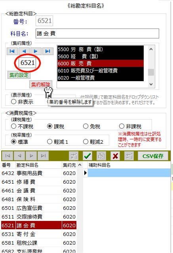Go to previous record with blue left arrow
173x253 pixels.
pos(24,51)
